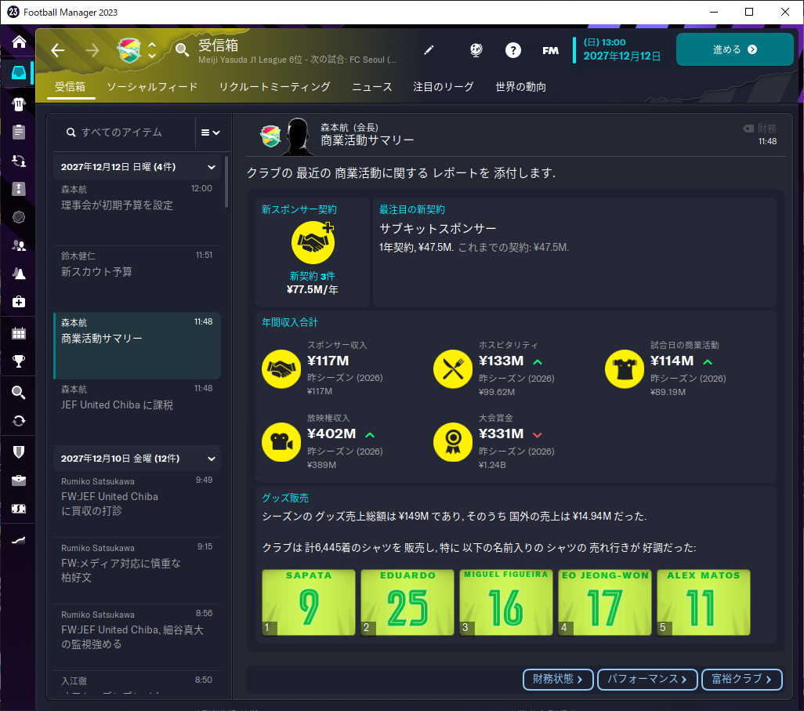Open the FM menu logo

pyautogui.click(x=550, y=50)
